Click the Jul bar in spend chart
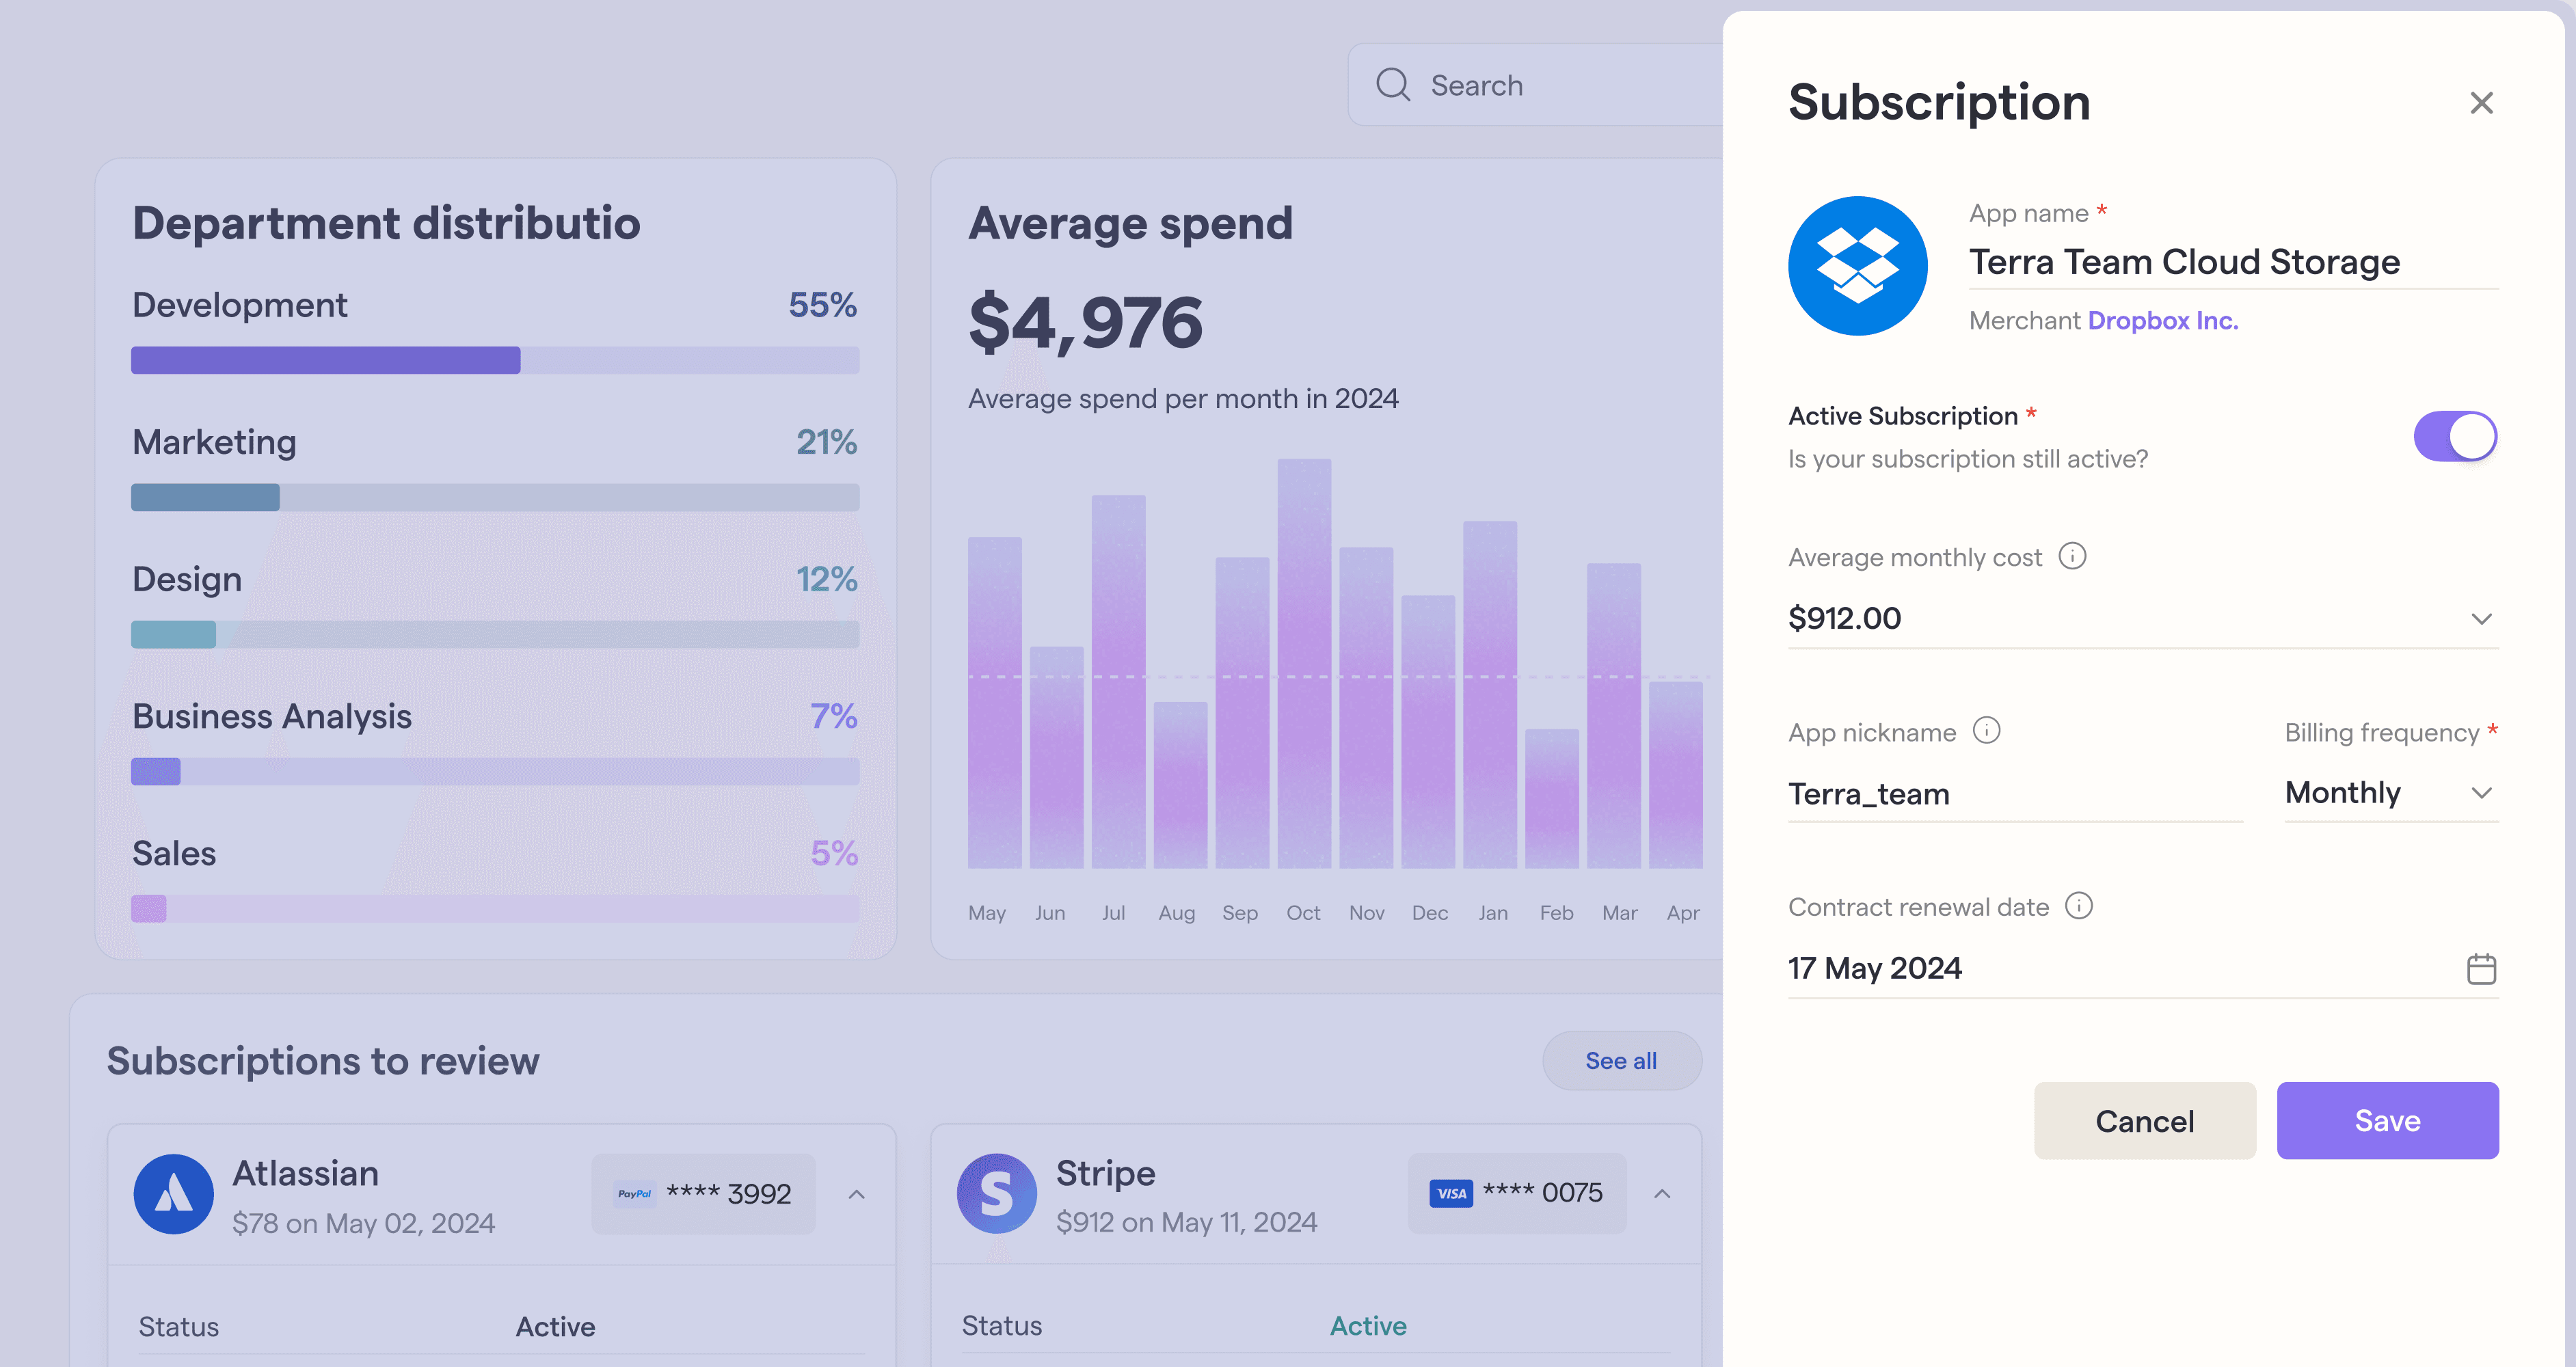 coord(1118,681)
